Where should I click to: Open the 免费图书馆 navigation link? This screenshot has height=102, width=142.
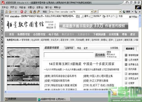[x=24, y=34]
